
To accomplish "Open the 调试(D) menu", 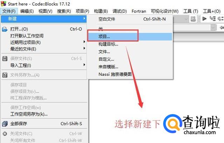I will pyautogui.click(x=120, y=11).
